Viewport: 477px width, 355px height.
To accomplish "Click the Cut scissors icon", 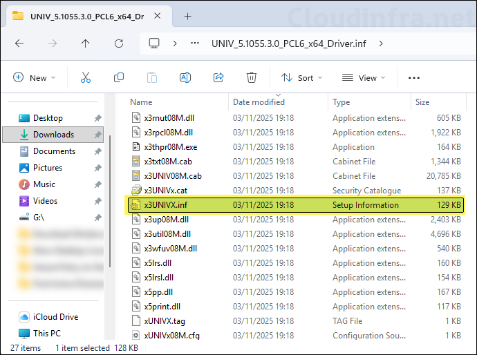I will coord(86,77).
